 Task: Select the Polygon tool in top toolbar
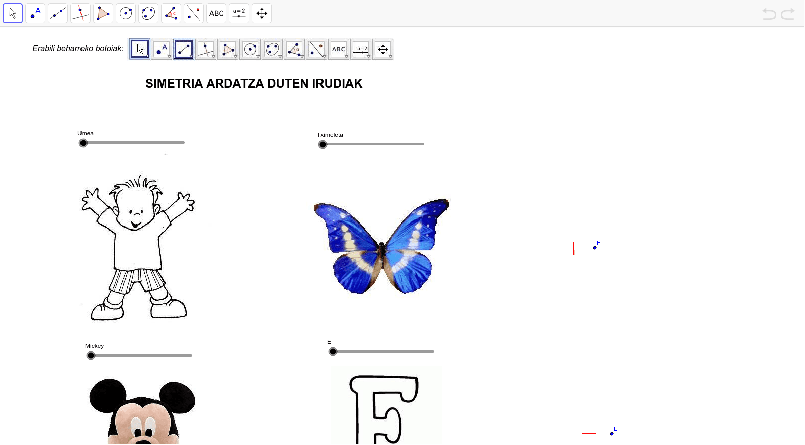click(103, 13)
